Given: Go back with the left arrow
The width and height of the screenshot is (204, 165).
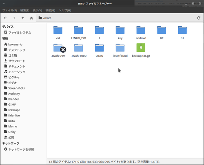Looking at the screenshot, I should (x=5, y=18).
